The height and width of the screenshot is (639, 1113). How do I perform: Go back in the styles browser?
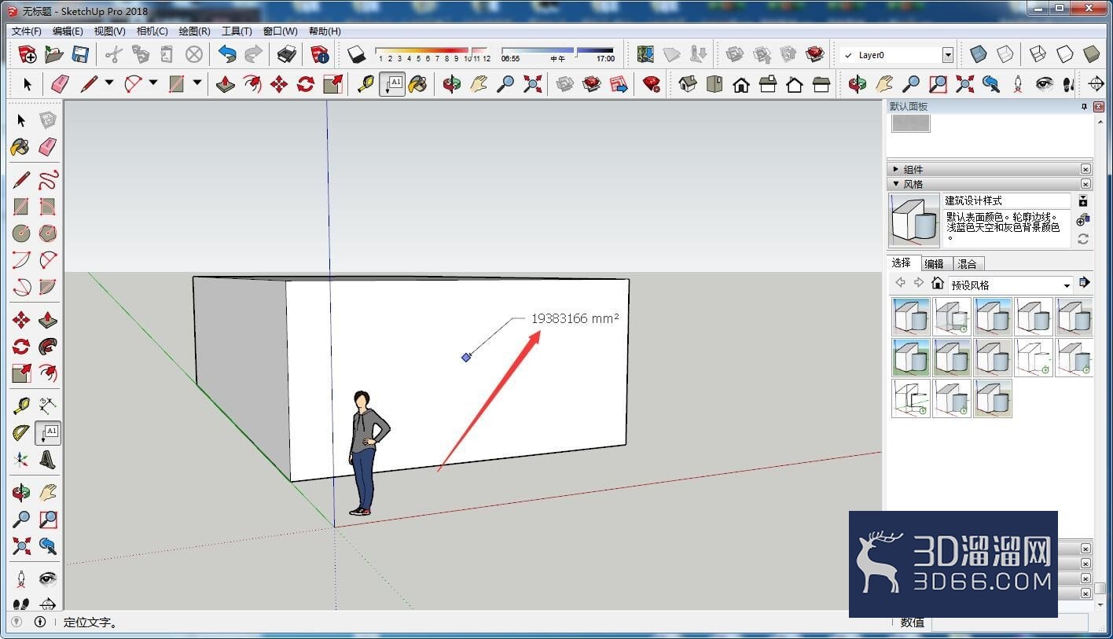[900, 283]
